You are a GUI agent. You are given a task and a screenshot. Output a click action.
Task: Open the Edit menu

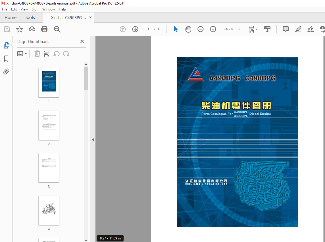[14, 9]
